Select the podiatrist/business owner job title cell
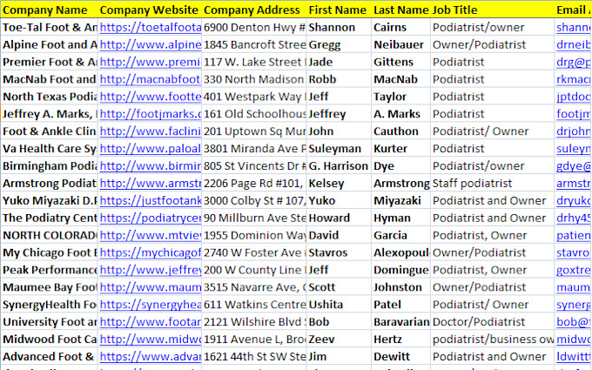 click(493, 339)
